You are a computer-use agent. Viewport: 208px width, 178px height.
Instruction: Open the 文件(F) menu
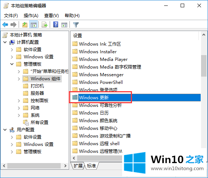(11, 16)
